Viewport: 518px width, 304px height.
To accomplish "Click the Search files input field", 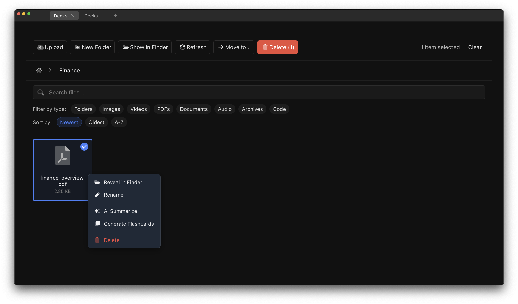I will 178,92.
